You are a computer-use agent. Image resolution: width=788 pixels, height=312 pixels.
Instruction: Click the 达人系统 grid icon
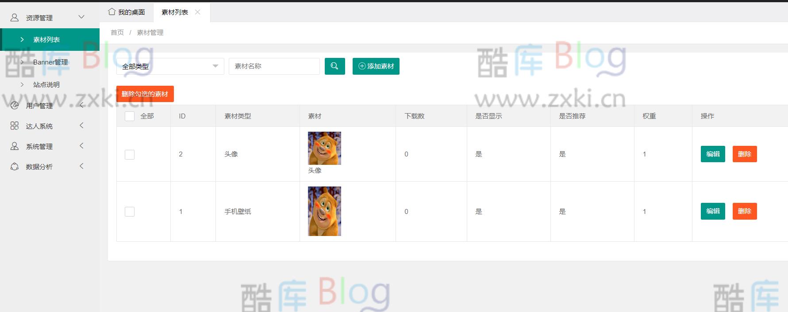tap(15, 126)
